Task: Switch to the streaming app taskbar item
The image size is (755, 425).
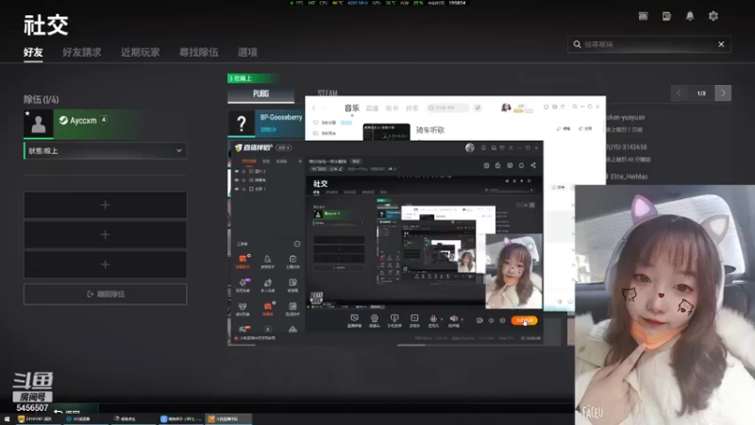Action: click(x=229, y=419)
